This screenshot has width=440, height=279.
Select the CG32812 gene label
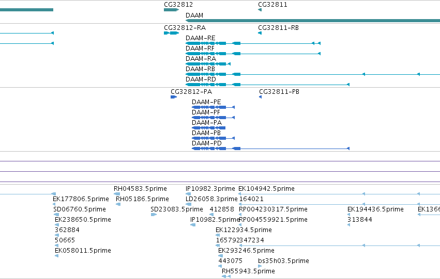pos(178,5)
